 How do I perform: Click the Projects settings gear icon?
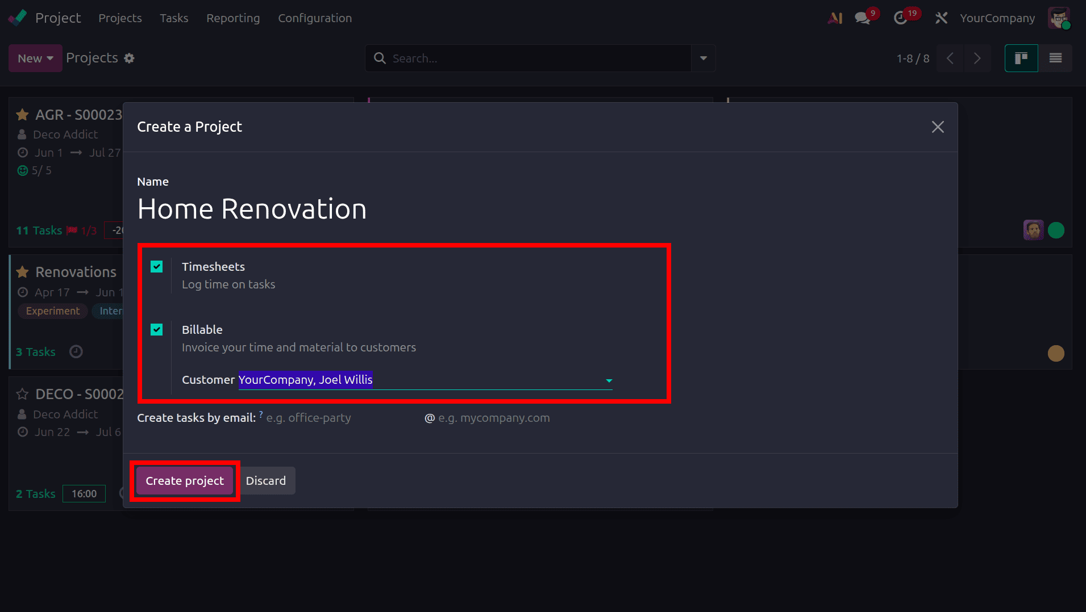pos(129,58)
